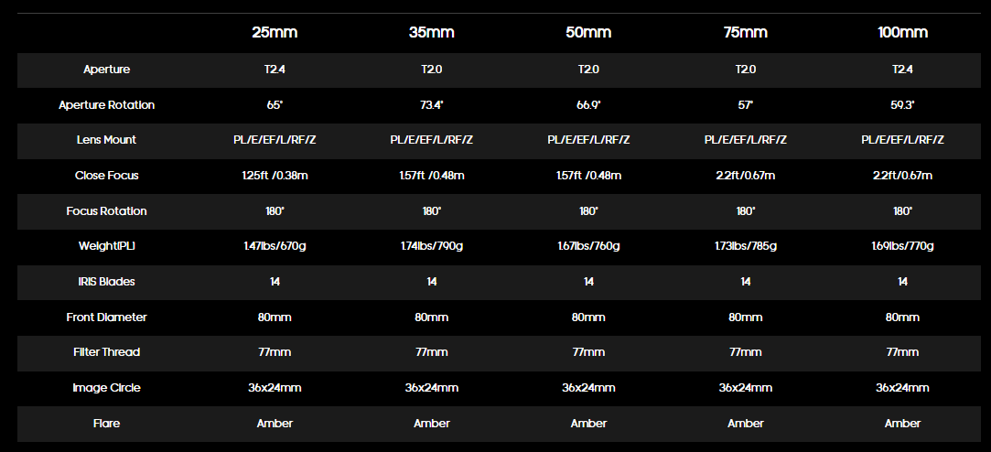Click the 25mm column header
This screenshot has width=991, height=452.
coord(275,33)
